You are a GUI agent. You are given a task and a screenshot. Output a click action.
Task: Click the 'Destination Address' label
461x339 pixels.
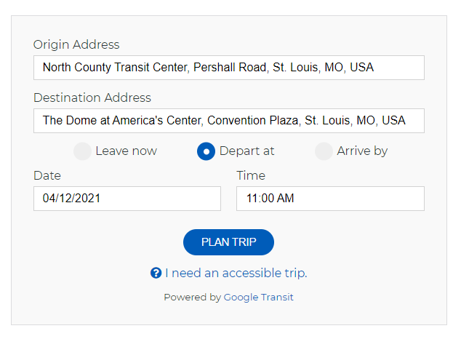(x=92, y=97)
